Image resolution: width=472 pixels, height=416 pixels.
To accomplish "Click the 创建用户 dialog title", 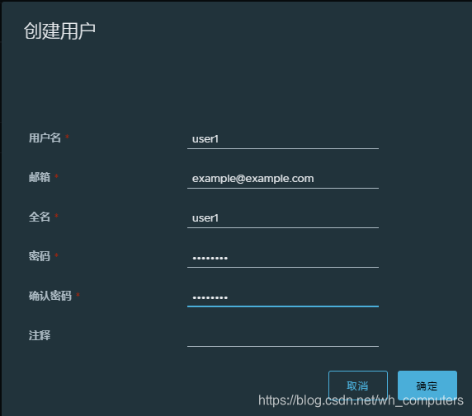I will [59, 31].
